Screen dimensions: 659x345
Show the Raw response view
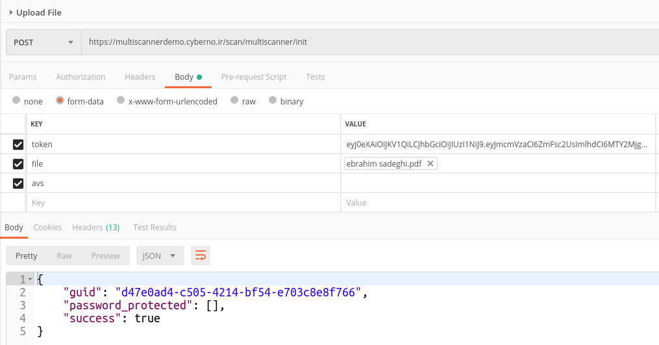[x=64, y=256]
